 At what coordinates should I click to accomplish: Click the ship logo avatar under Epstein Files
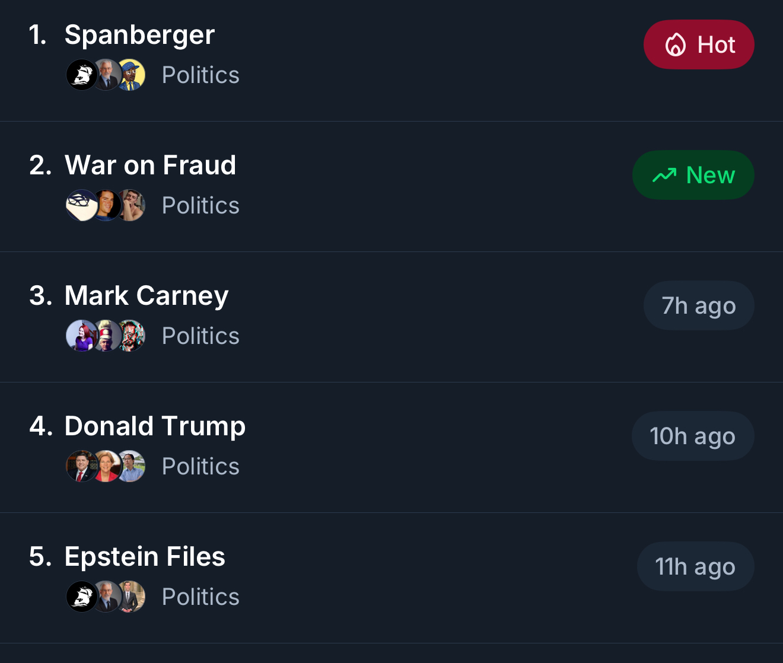(x=81, y=597)
